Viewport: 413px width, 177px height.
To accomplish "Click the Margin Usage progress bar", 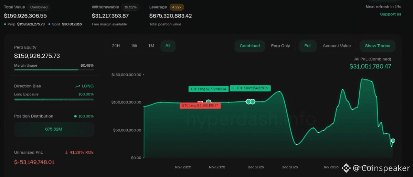I will tap(54, 70).
